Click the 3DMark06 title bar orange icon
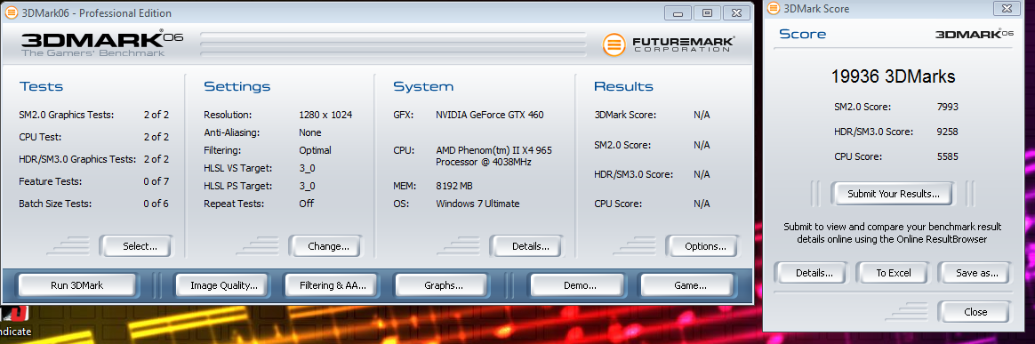1035x344 pixels. [x=12, y=12]
